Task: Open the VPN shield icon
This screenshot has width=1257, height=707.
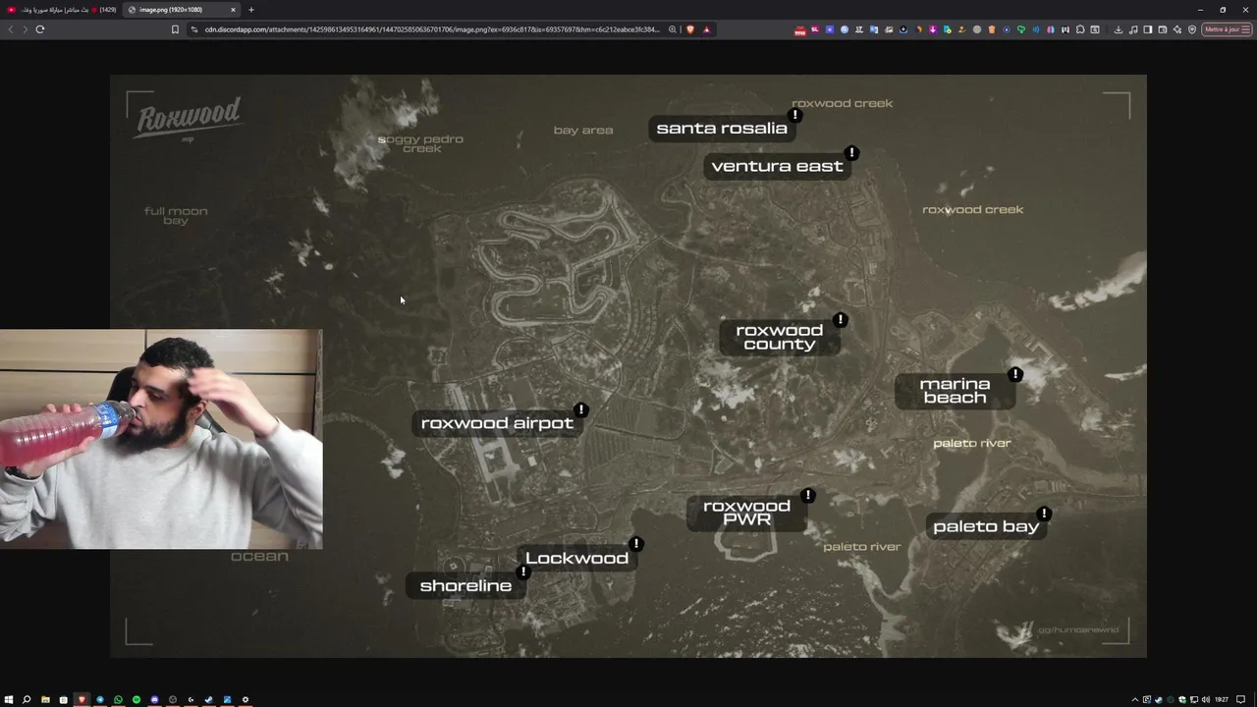Action: (1192, 29)
